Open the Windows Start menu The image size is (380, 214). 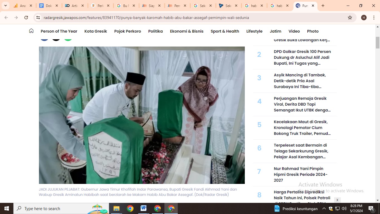[6, 208]
